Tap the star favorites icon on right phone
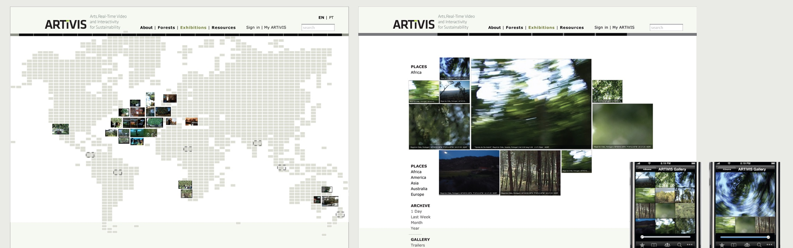 (x=722, y=245)
